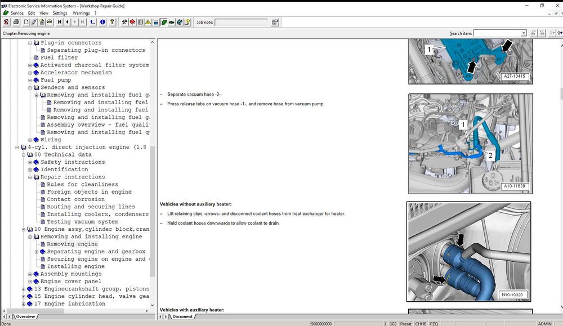This screenshot has height=326, width=563.
Task: Expand the Safety instructions node
Action: (30, 162)
